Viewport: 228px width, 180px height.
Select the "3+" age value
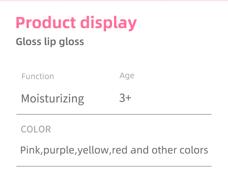[x=125, y=98]
